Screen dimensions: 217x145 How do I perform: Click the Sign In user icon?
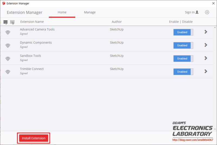pyautogui.click(x=197, y=12)
